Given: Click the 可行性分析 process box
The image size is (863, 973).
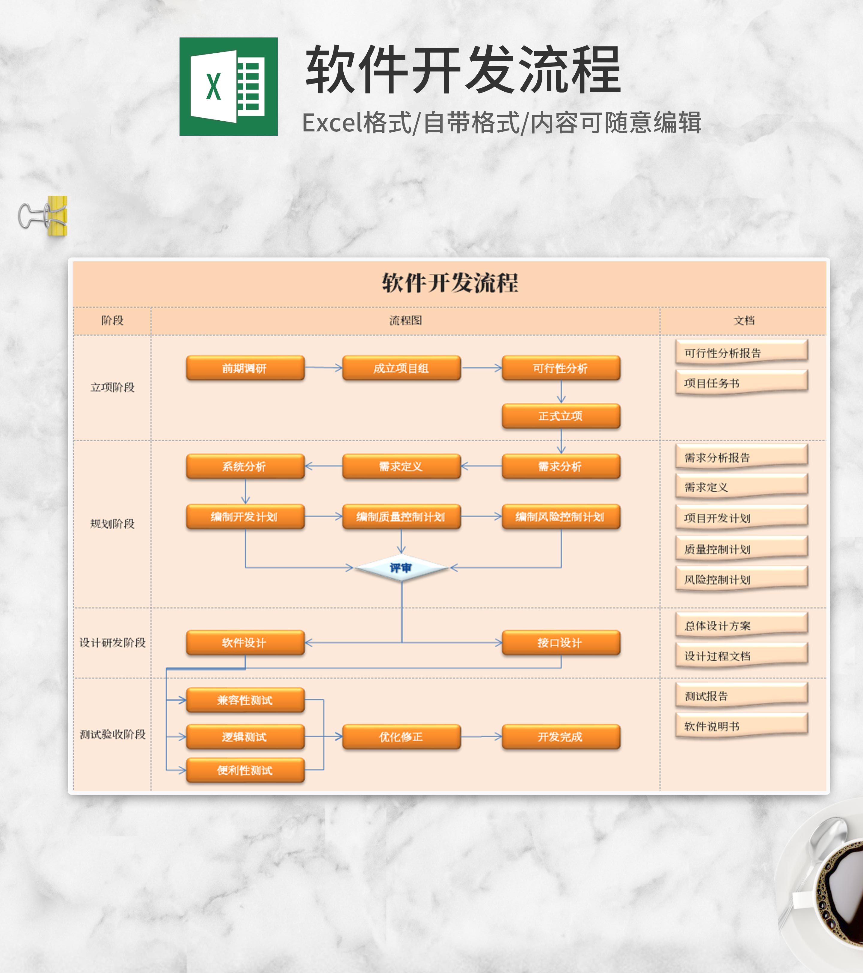Looking at the screenshot, I should [560, 368].
